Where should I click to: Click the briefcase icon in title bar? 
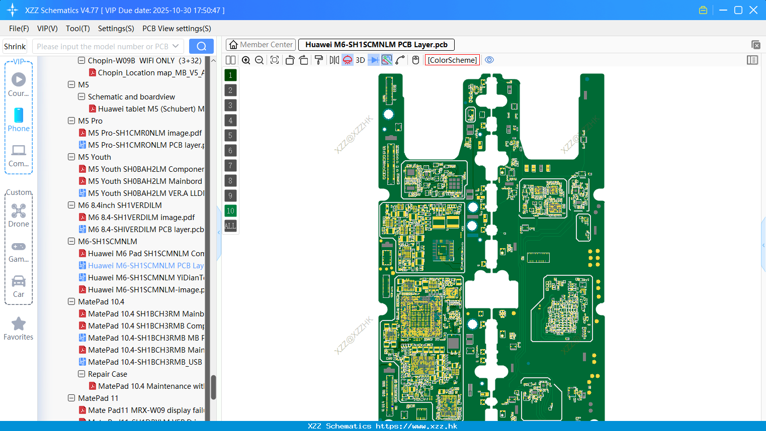(x=703, y=10)
